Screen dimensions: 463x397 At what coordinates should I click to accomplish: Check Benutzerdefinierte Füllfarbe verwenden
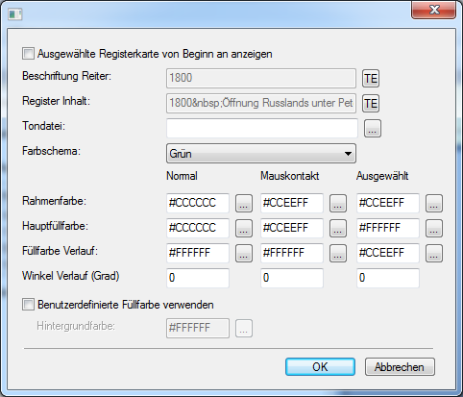point(28,305)
